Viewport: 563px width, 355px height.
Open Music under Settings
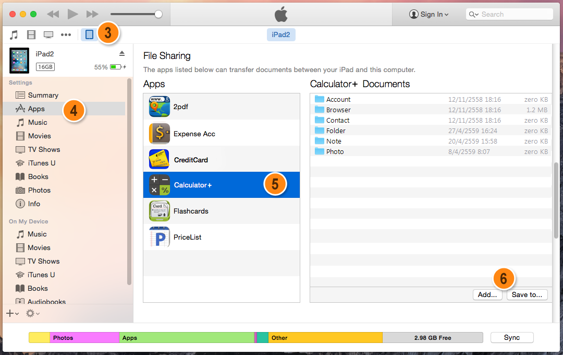pos(65,122)
